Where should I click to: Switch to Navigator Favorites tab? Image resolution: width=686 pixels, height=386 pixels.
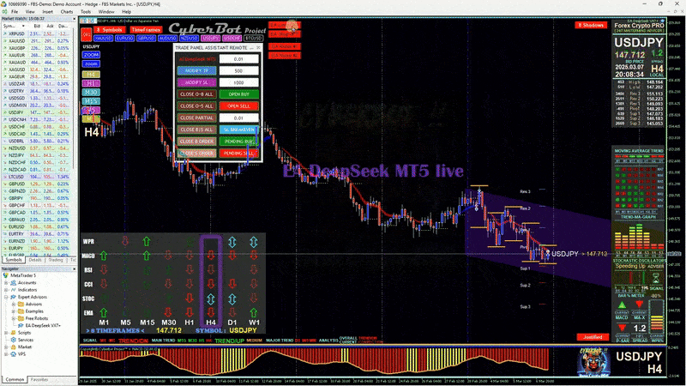coord(39,379)
